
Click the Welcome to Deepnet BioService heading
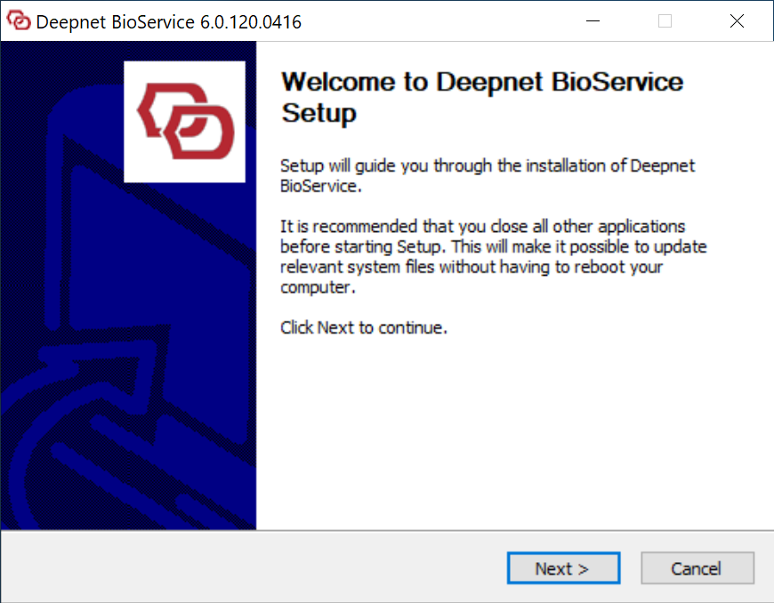click(481, 83)
